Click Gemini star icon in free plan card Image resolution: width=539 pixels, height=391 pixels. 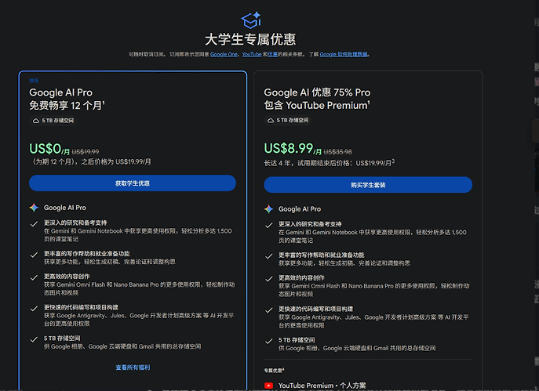point(34,208)
